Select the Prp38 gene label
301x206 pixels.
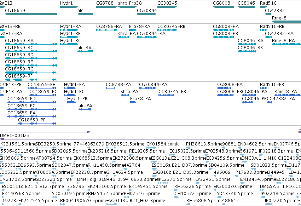(135, 3)
